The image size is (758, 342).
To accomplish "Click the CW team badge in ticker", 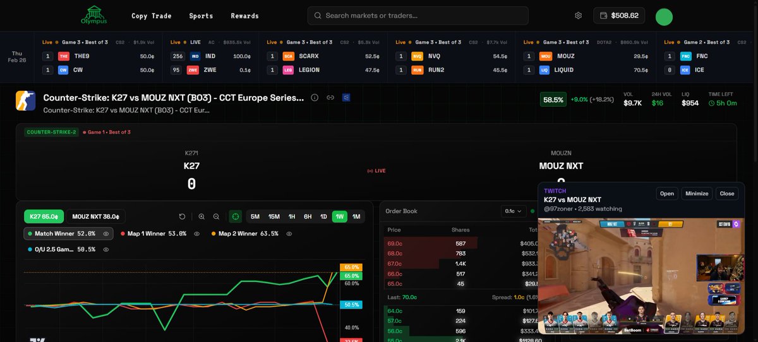I will (x=63, y=70).
